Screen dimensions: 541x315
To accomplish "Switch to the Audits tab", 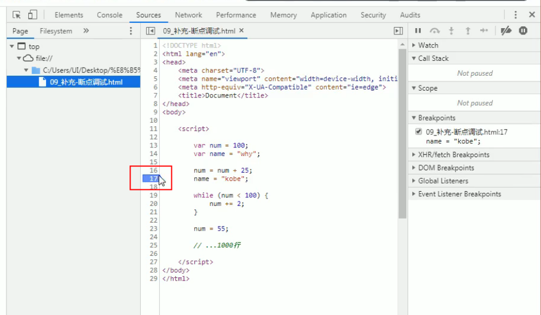I will [410, 15].
